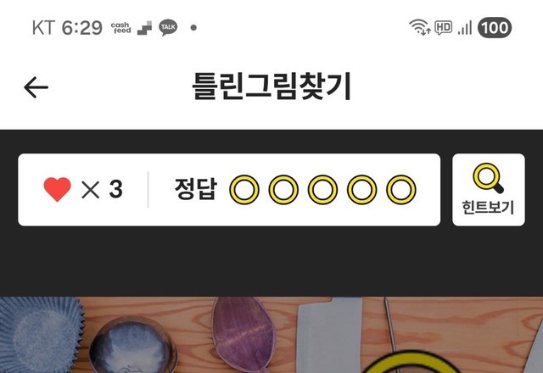Screen dimensions: 543x373
Task: Tap the cleaver knife blade in the picture
Action: (329, 335)
